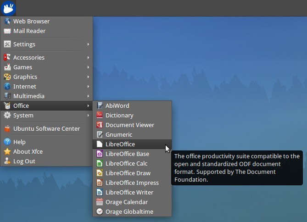
Task: Click the Document Viewer icon
Action: (x=100, y=125)
